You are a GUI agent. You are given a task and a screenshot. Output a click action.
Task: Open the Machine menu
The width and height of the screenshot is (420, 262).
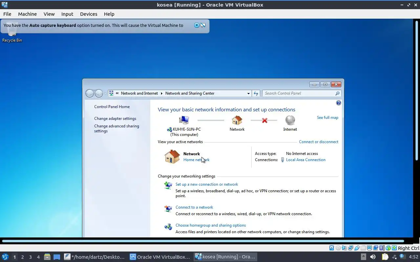[27, 14]
